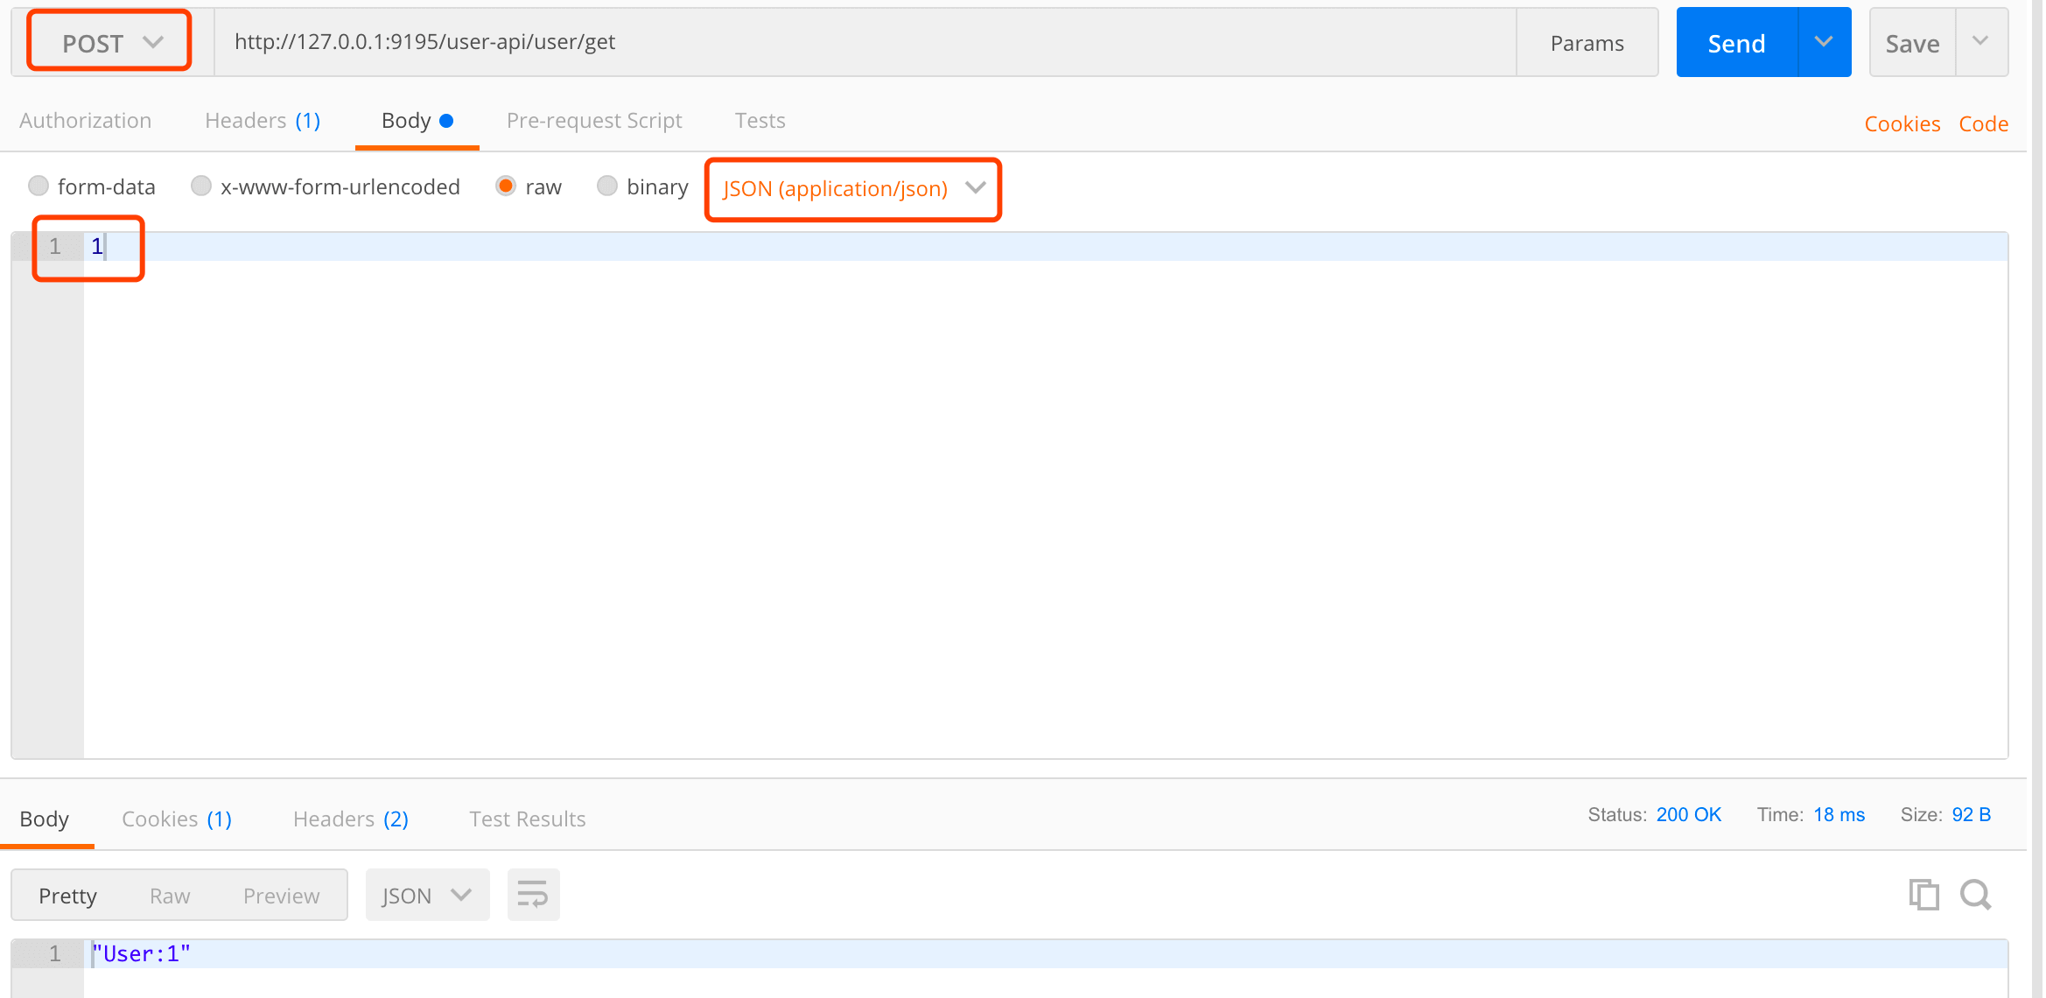The height and width of the screenshot is (998, 2046).
Task: Copy response body to clipboard icon
Action: tap(1923, 895)
